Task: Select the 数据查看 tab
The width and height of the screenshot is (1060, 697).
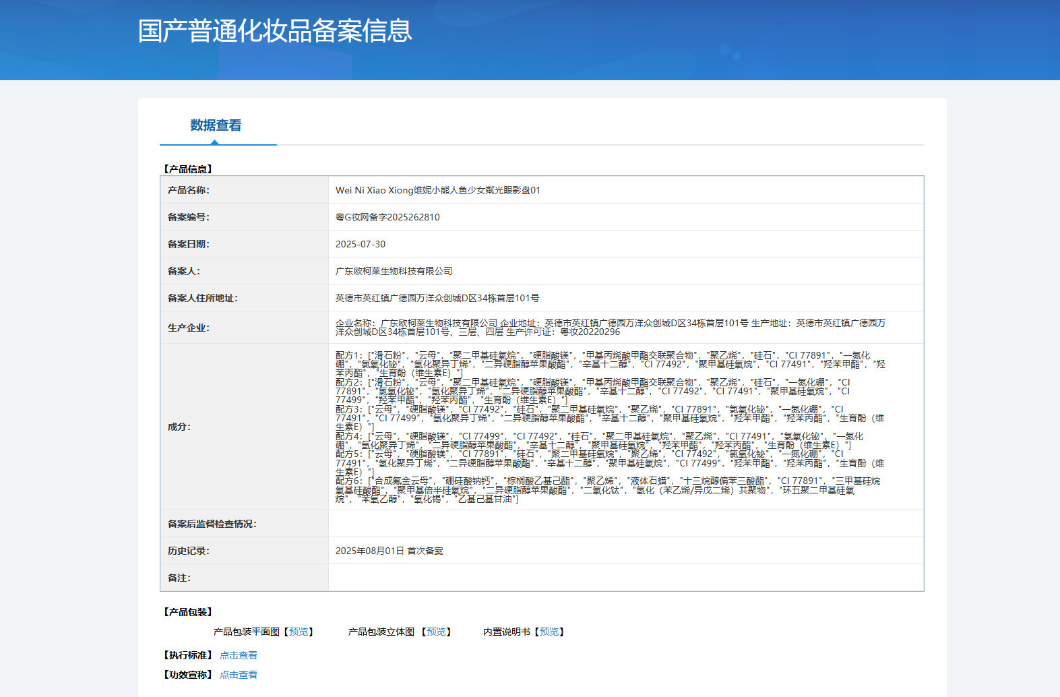Action: tap(216, 125)
